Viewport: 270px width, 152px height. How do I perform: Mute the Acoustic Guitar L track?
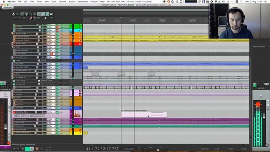tap(51, 37)
